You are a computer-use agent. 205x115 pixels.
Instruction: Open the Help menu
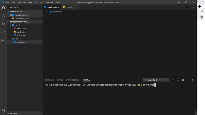click(58, 2)
